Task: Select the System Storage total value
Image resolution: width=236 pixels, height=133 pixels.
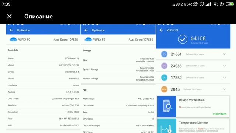Action: coord(147,68)
